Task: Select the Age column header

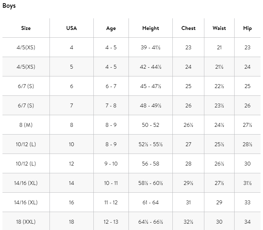Action: [x=111, y=28]
